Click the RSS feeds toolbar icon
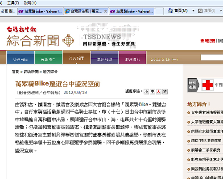The image size is (223, 179). pyautogui.click(x=200, y=11)
